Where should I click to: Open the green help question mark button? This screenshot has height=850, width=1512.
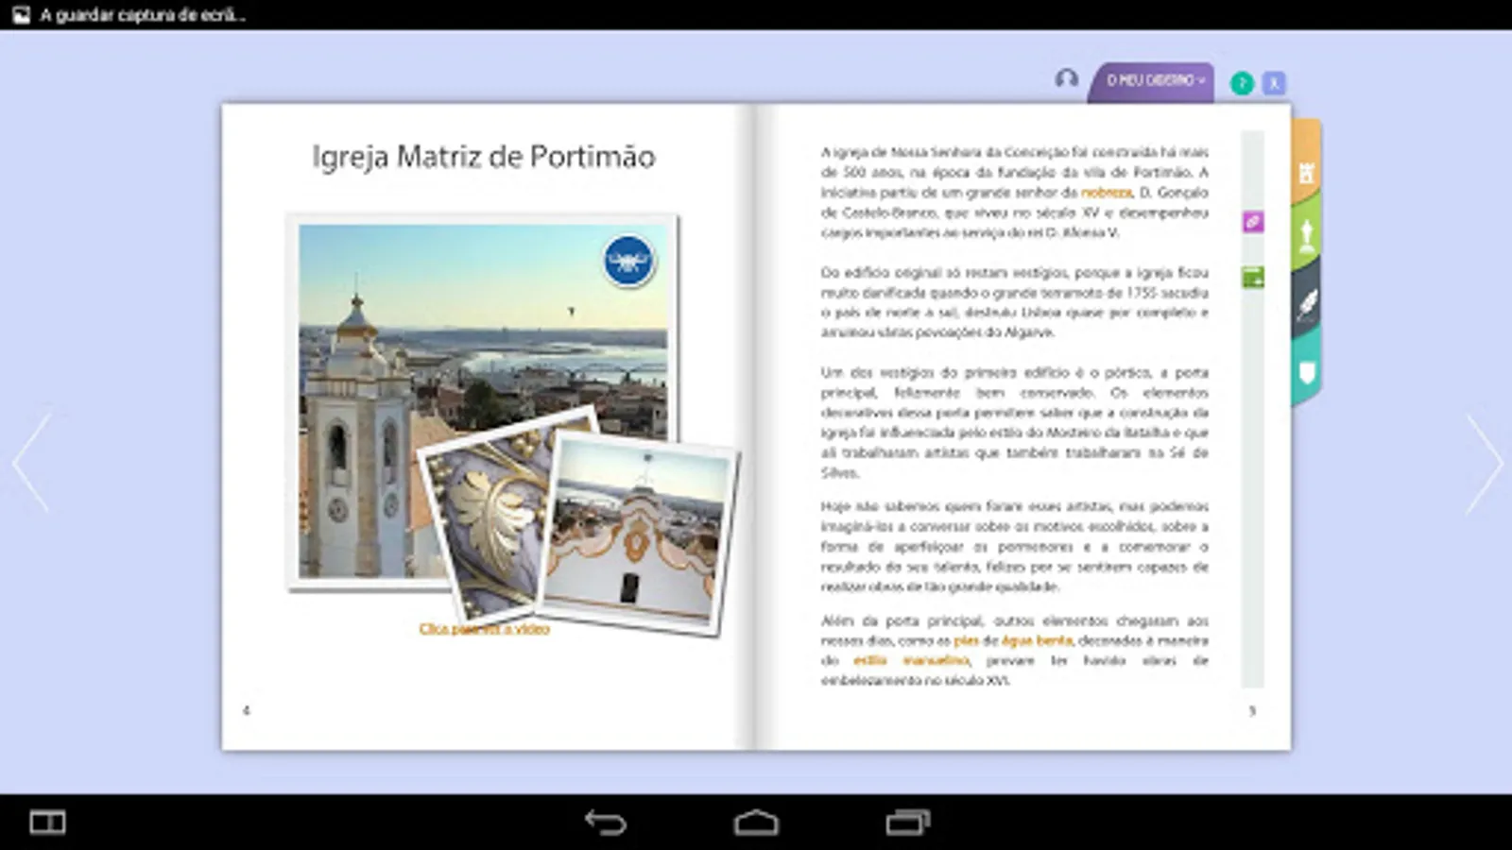tap(1242, 83)
